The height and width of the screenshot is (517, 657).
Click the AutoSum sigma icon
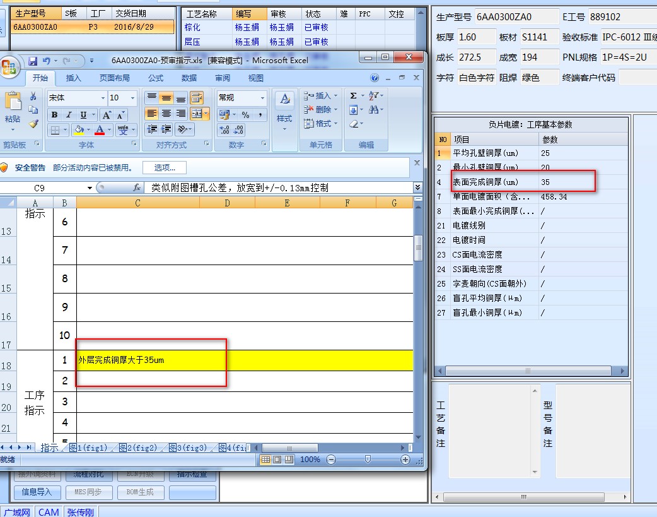point(353,96)
